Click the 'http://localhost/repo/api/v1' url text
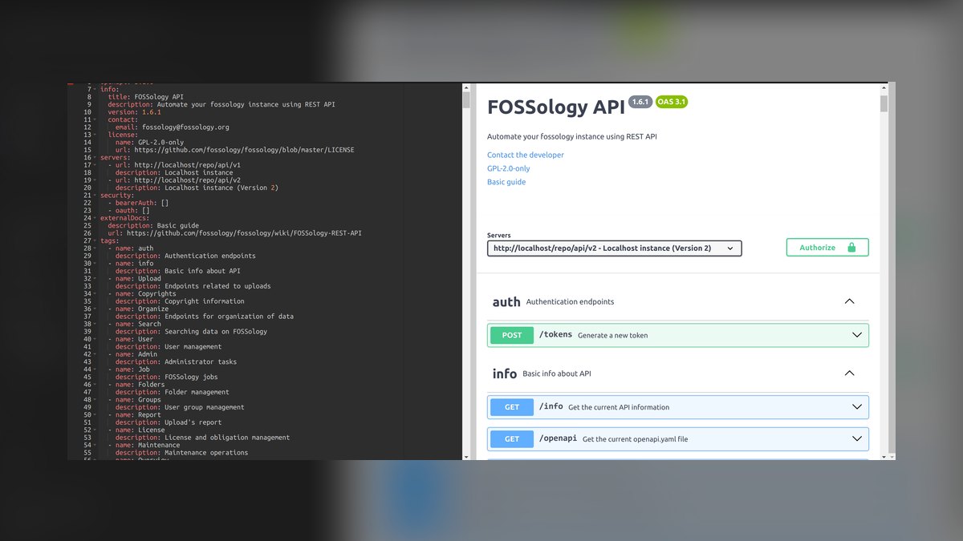 [x=188, y=165]
